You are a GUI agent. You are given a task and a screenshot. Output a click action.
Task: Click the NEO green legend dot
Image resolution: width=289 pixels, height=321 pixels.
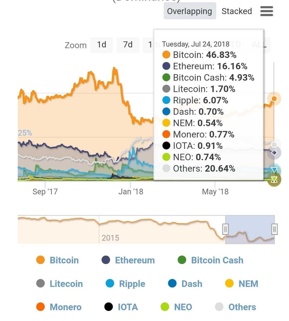pyautogui.click(x=165, y=307)
